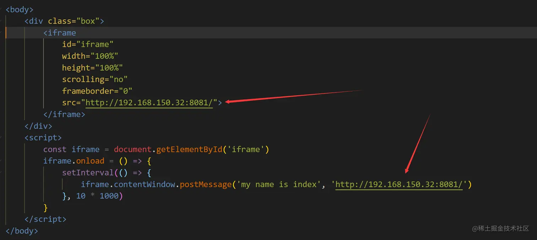
Task: Follow the URL inside the postMessage call
Action: coord(399,184)
